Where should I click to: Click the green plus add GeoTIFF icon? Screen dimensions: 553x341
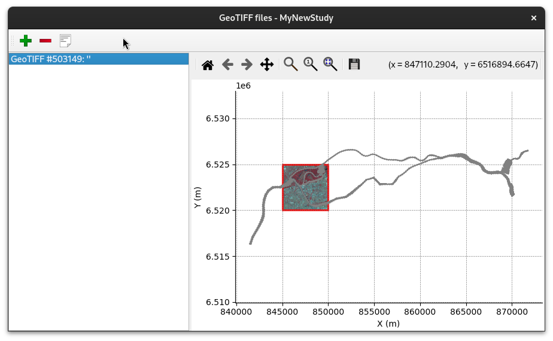[26, 41]
